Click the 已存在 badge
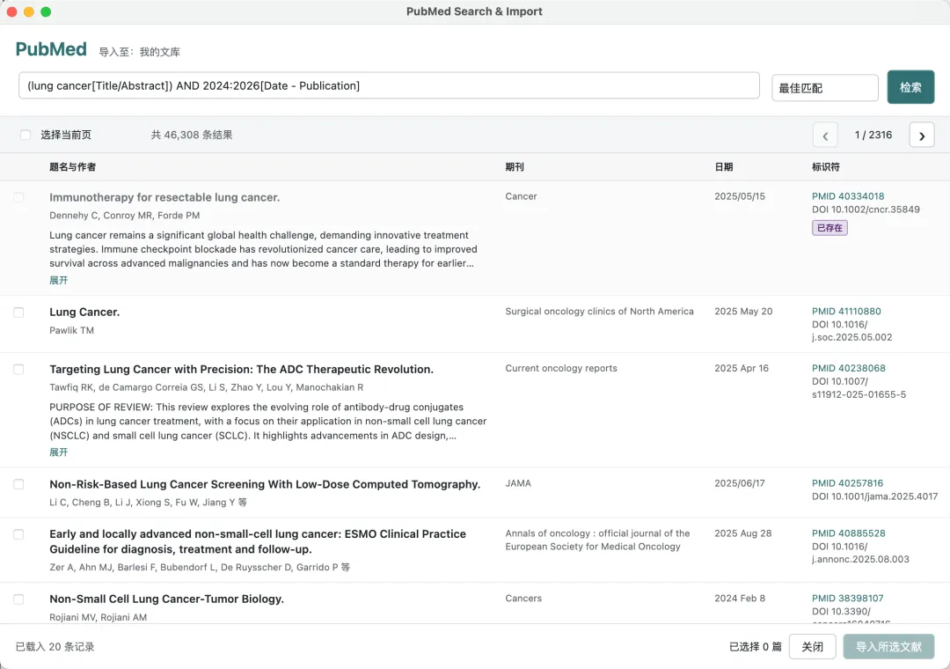950x669 pixels. 829,228
